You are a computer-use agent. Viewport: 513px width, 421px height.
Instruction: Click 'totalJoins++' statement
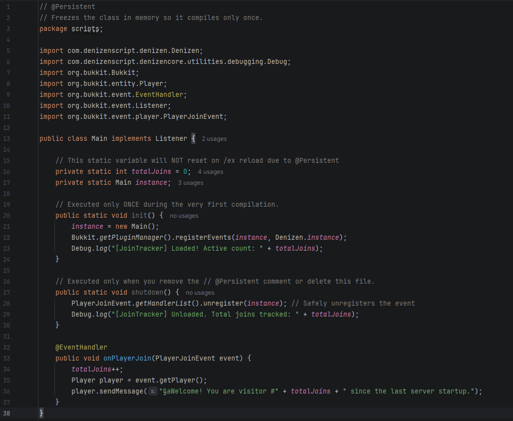(x=97, y=370)
